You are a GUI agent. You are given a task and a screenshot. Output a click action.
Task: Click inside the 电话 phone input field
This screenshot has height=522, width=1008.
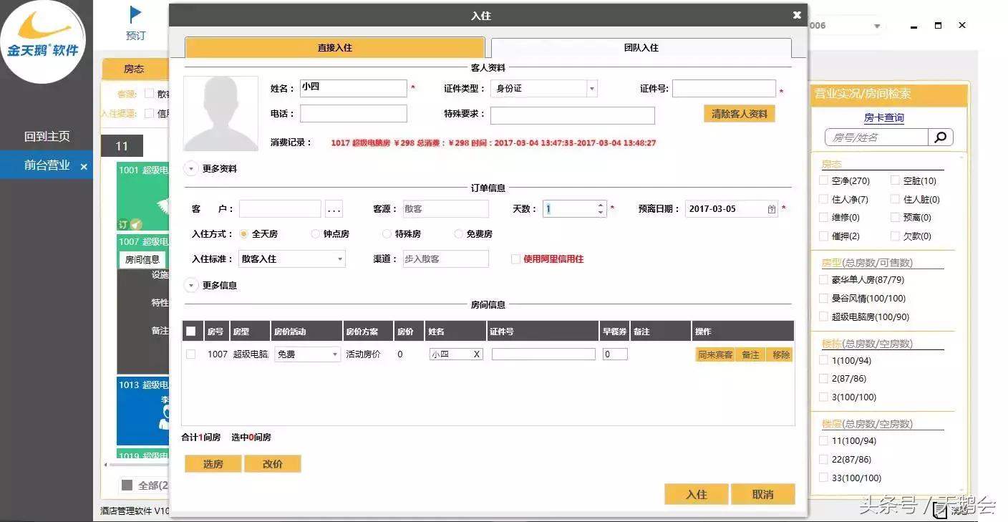click(353, 112)
